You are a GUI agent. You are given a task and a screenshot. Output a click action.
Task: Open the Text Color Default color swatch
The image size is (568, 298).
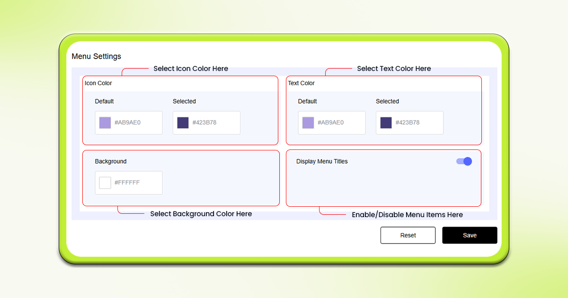click(307, 122)
